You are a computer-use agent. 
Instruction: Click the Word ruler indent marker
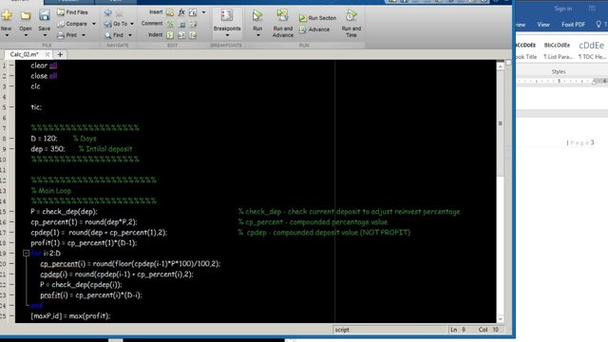click(x=594, y=82)
